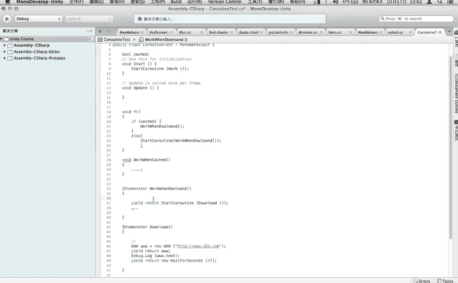The image size is (458, 283).
Task: Collapse the Unity Course solution node
Action: pos(2,39)
